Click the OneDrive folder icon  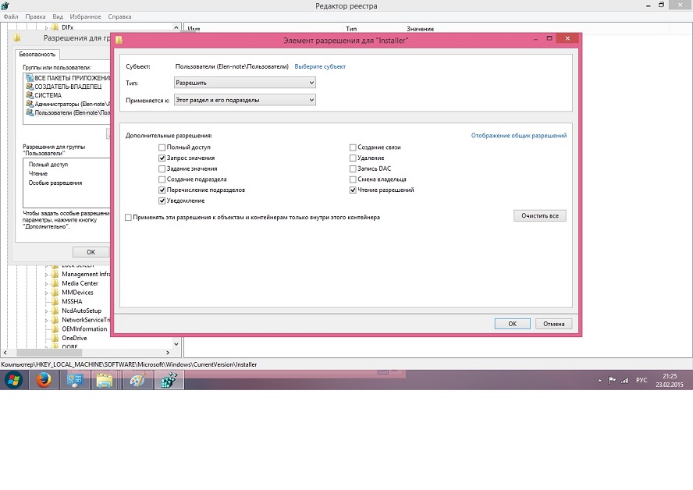tap(55, 339)
